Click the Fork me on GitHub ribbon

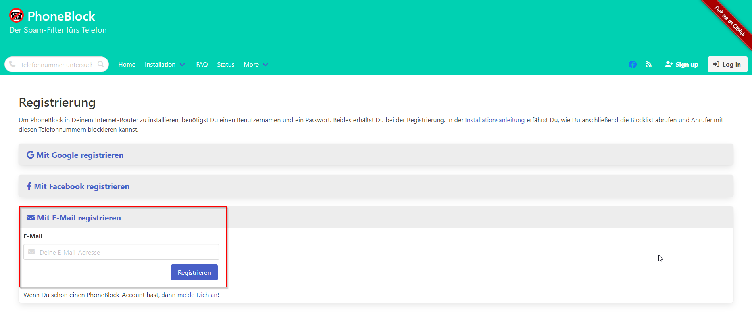click(x=730, y=21)
